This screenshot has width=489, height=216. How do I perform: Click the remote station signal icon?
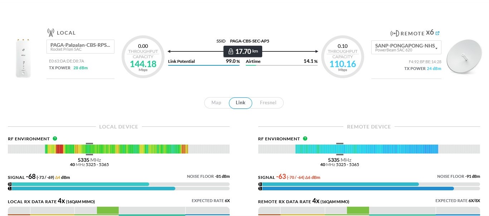pos(394,33)
